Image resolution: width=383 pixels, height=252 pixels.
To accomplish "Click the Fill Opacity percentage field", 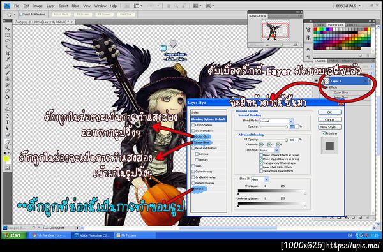I will tap(294, 140).
